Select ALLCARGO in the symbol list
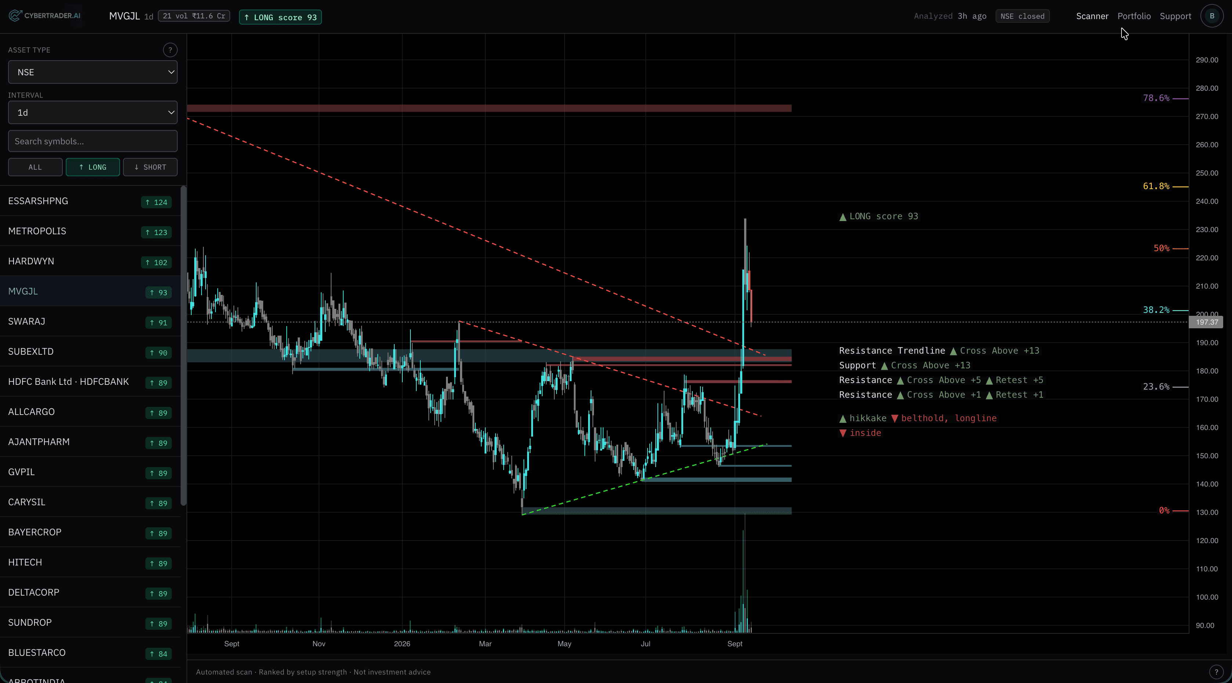 point(90,412)
